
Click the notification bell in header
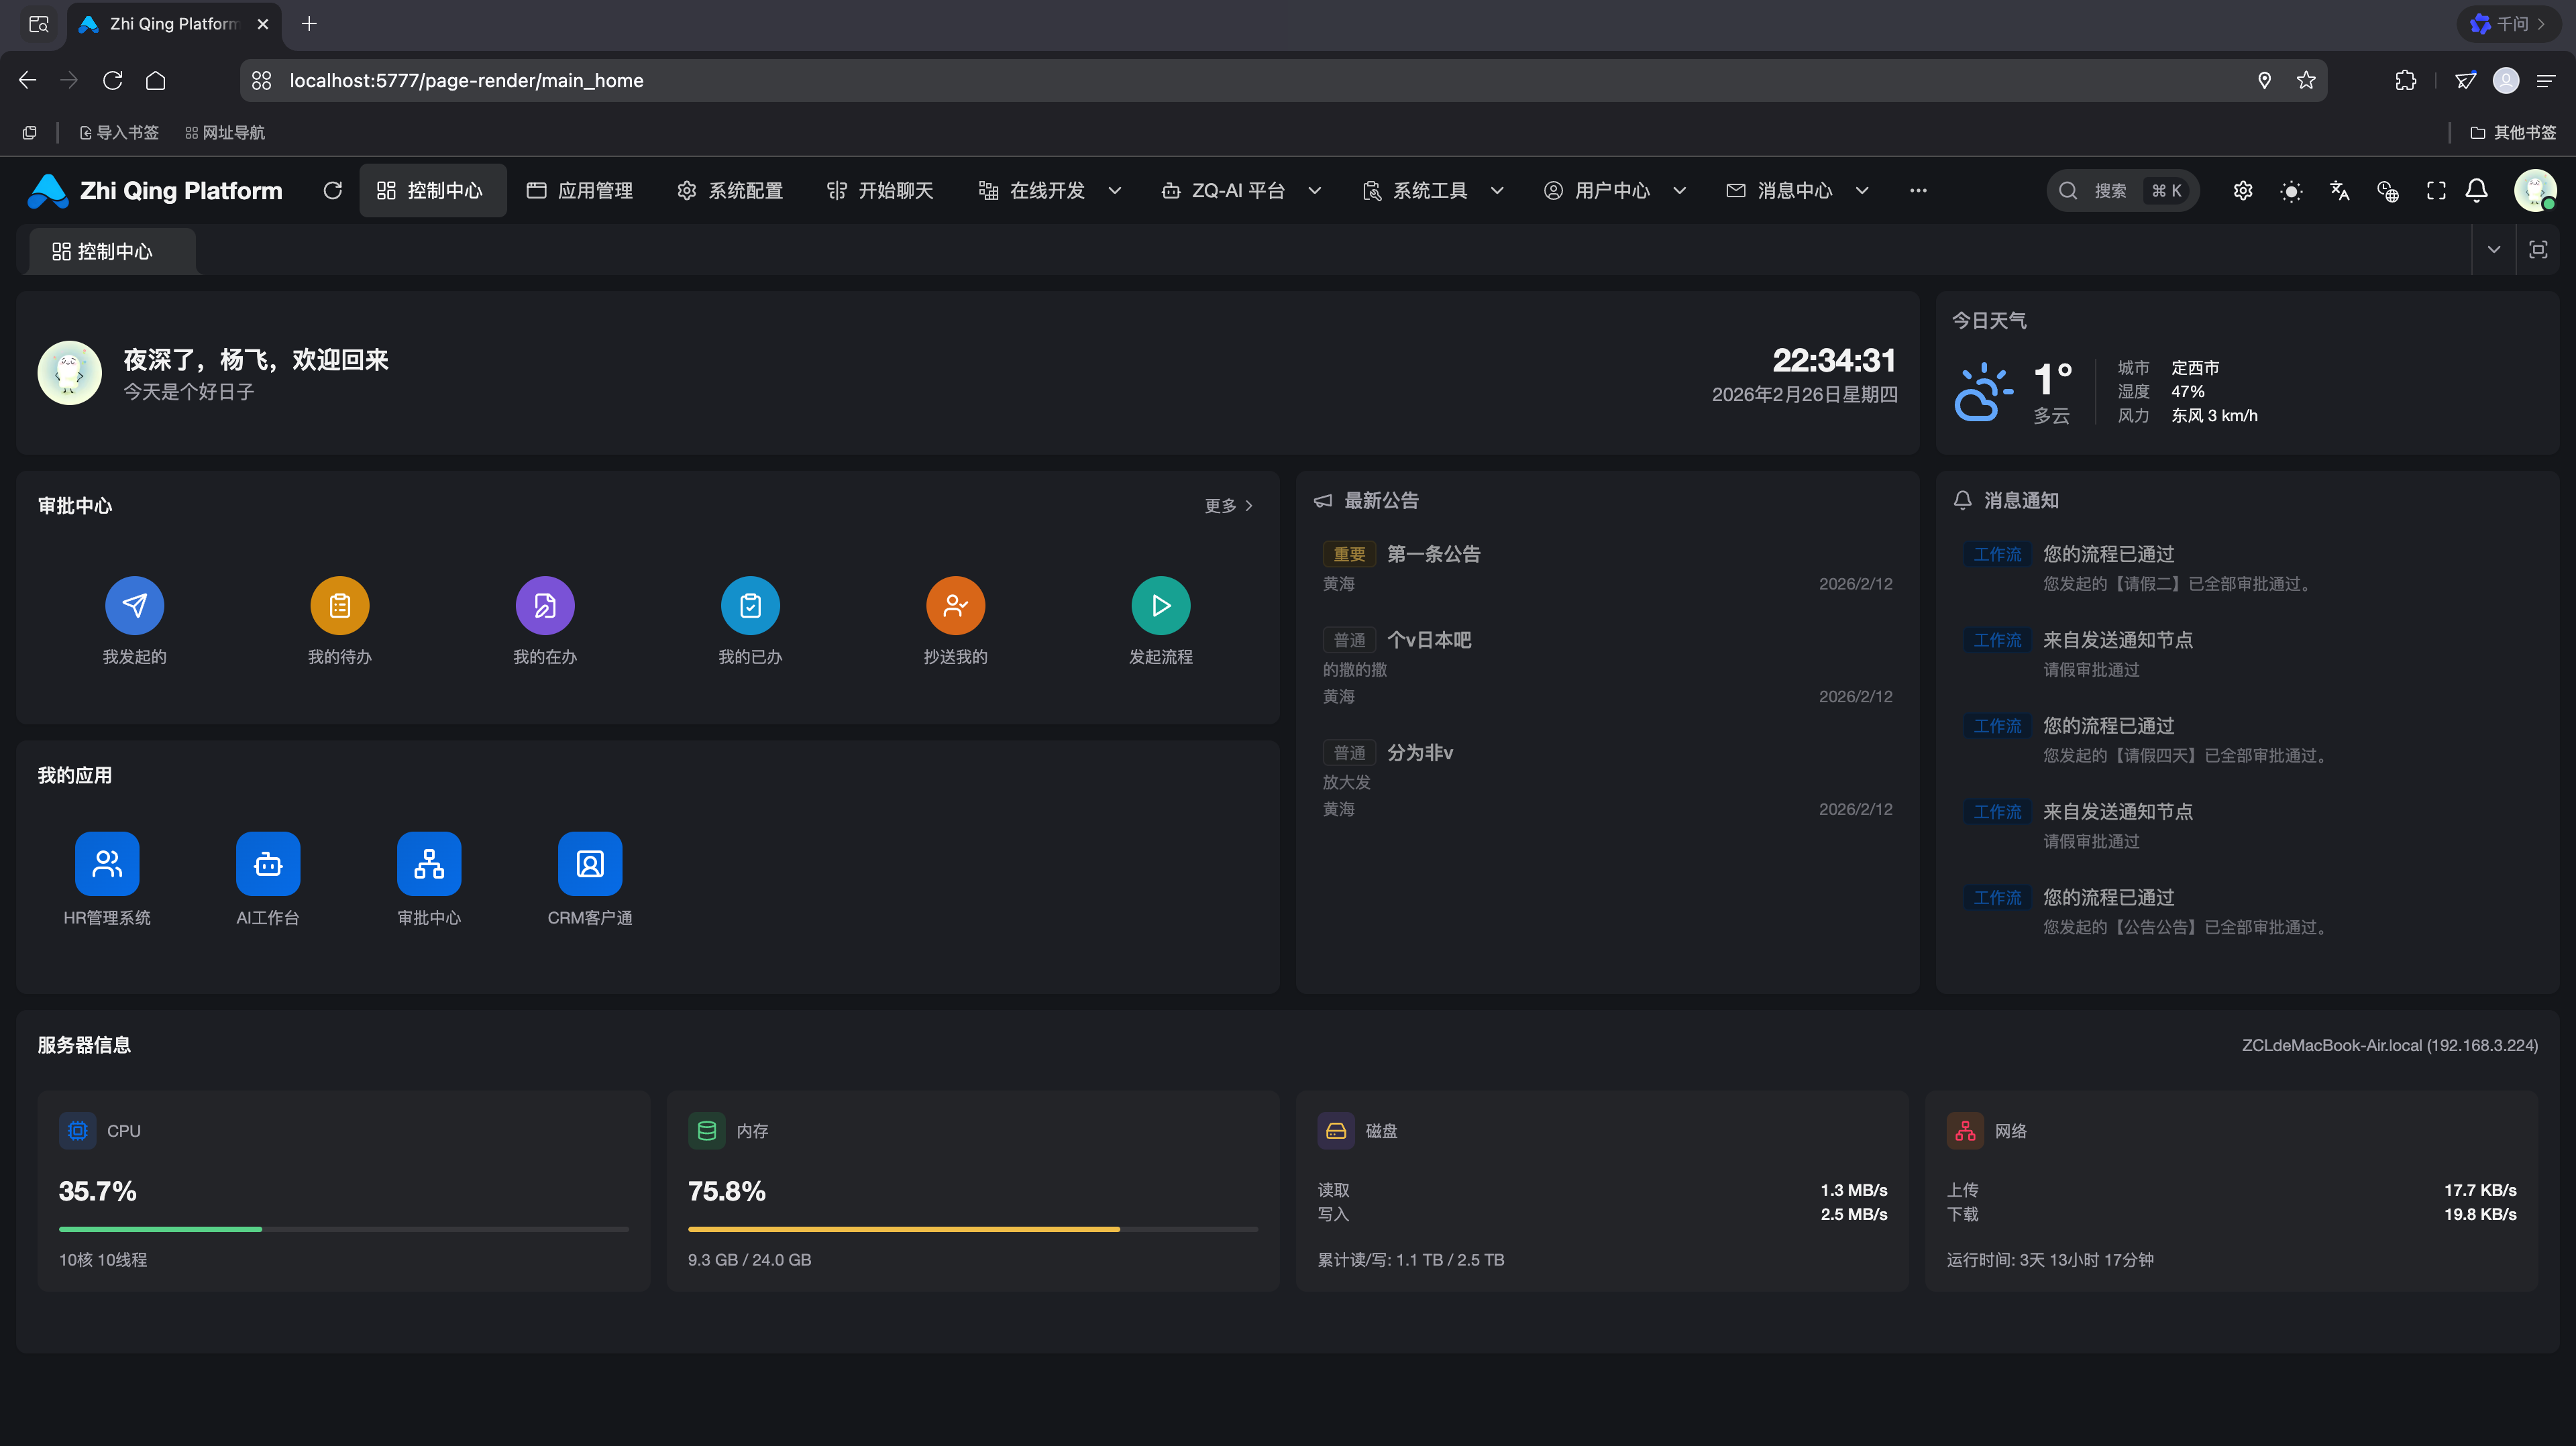pos(2476,191)
